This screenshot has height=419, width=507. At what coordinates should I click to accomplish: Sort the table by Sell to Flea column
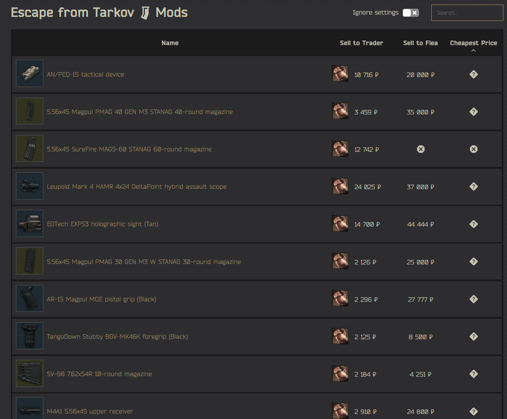tap(420, 42)
